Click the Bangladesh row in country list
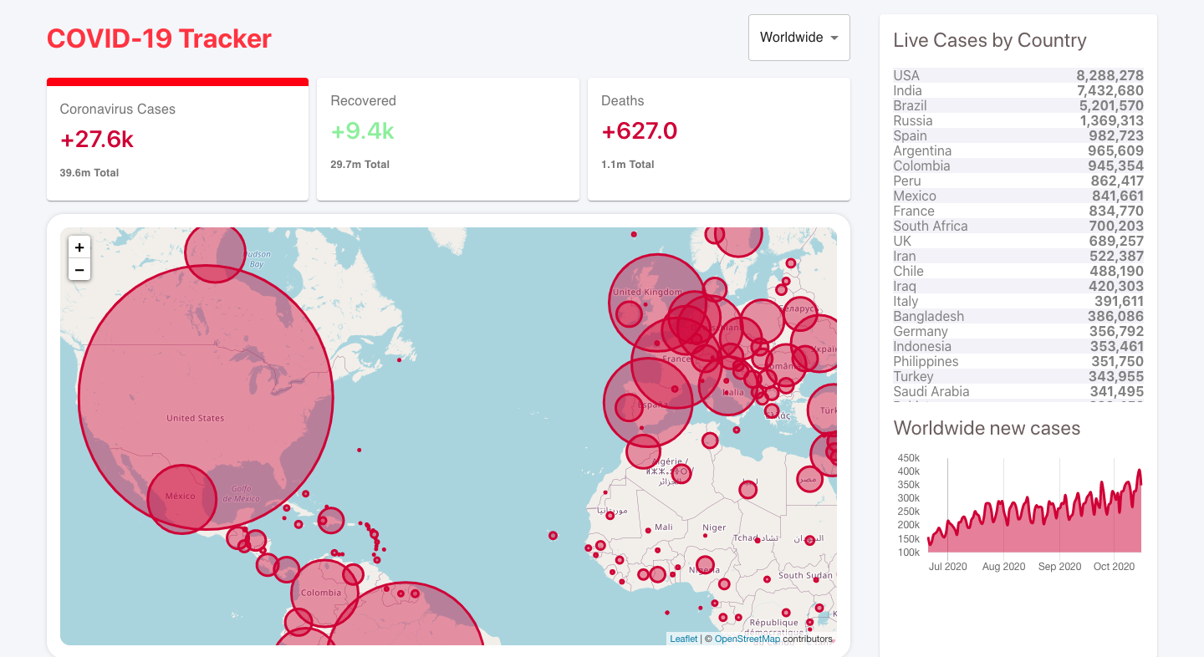 (x=1018, y=316)
